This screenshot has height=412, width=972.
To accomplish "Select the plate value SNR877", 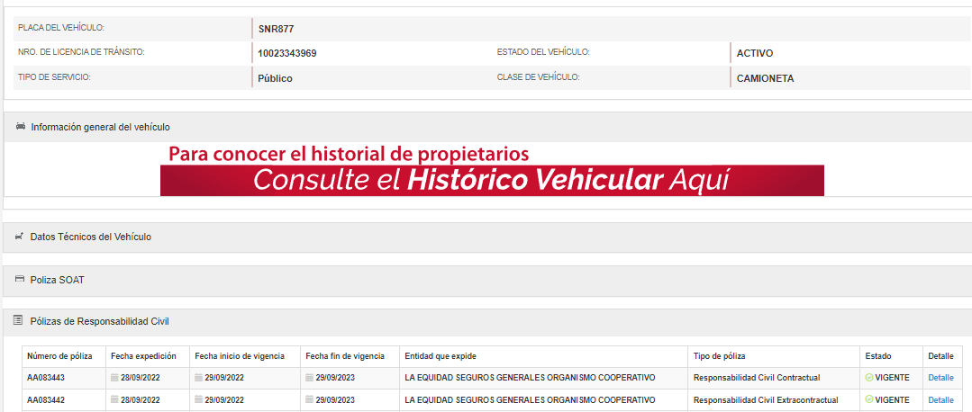I will (276, 29).
